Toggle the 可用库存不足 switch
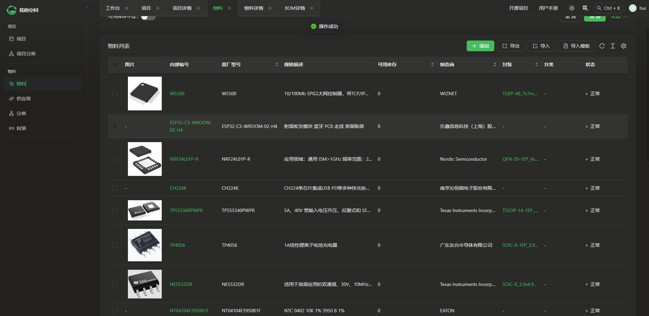The width and height of the screenshot is (649, 316). [x=148, y=17]
